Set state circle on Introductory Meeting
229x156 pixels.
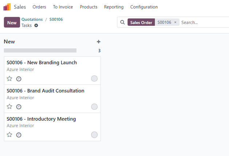click(94, 134)
